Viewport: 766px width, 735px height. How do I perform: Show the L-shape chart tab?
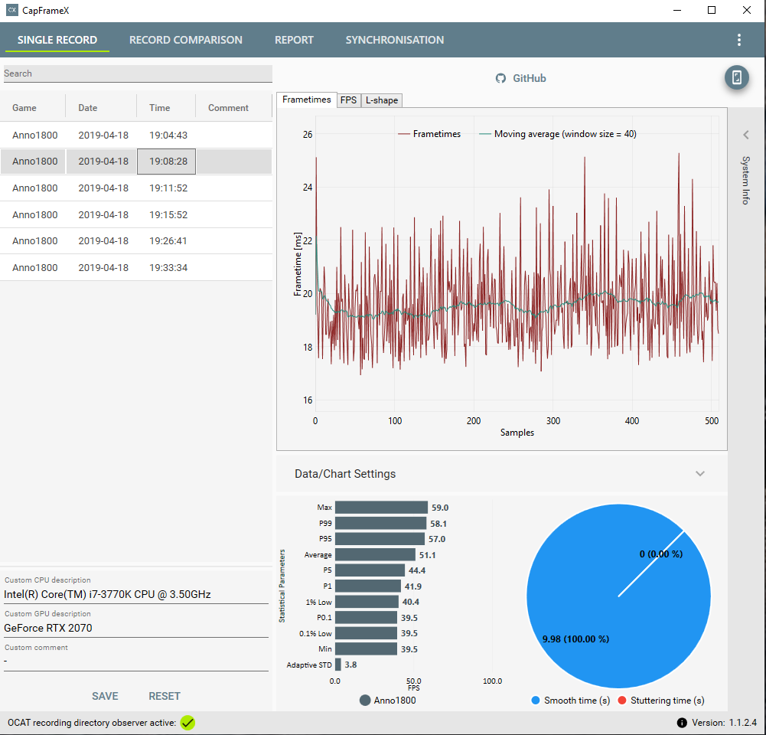pyautogui.click(x=382, y=100)
